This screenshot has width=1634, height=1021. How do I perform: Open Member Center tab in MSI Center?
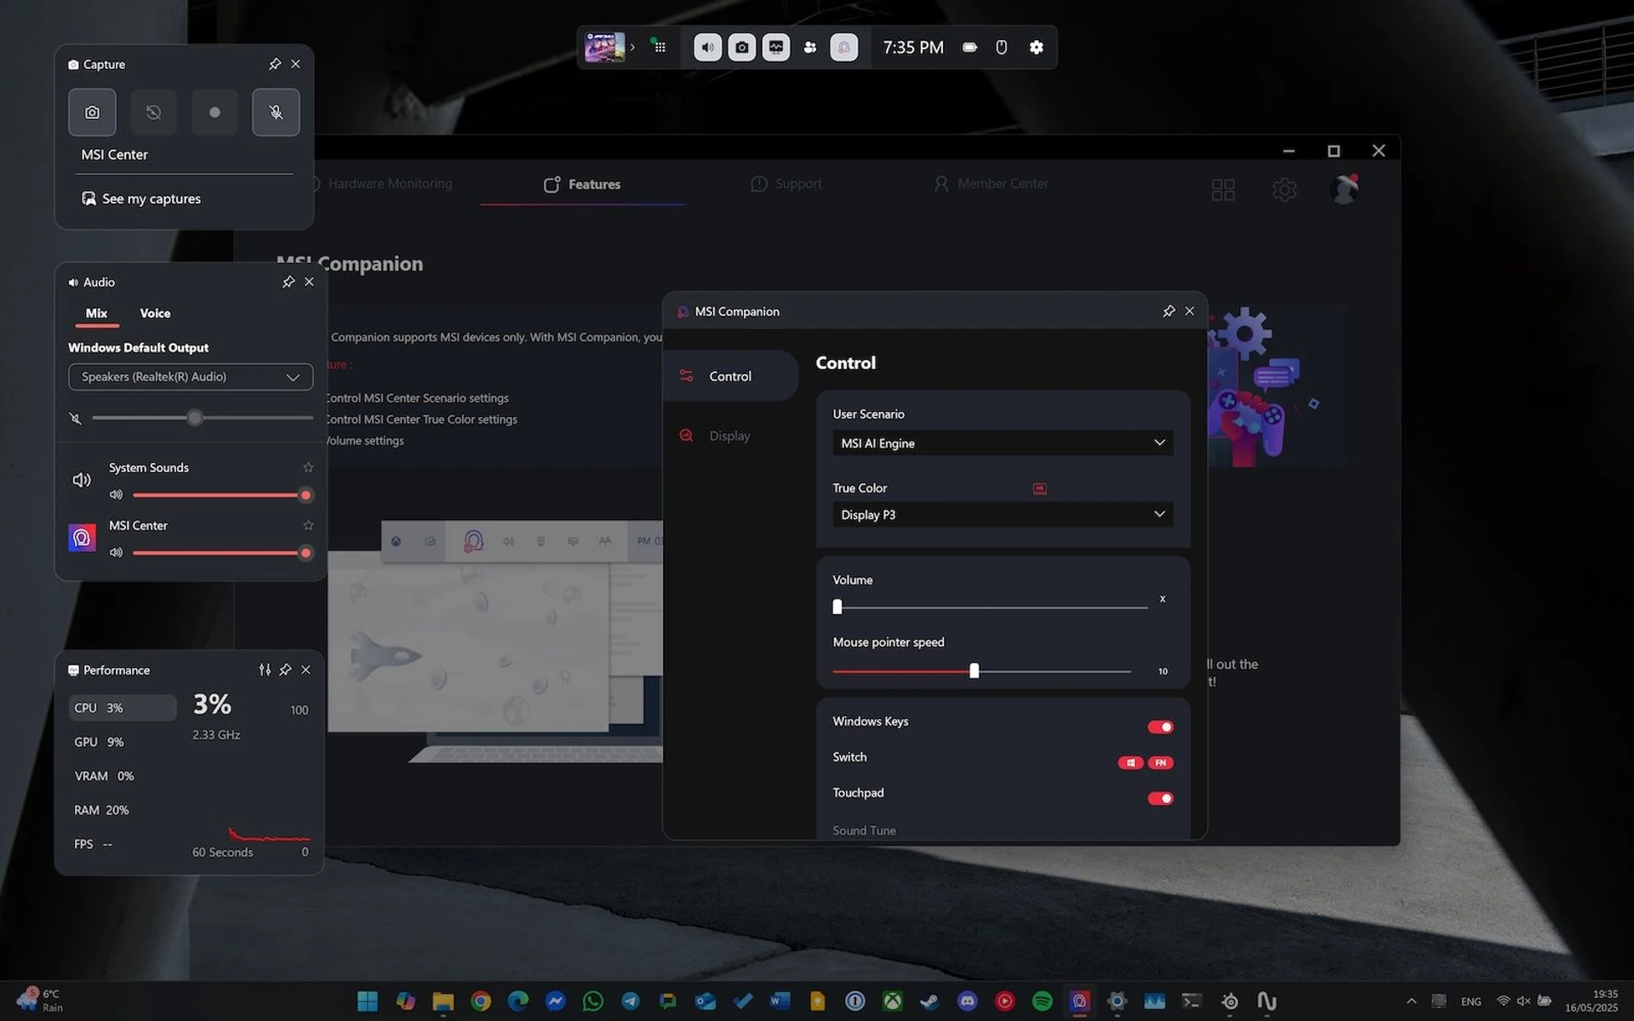tap(991, 184)
